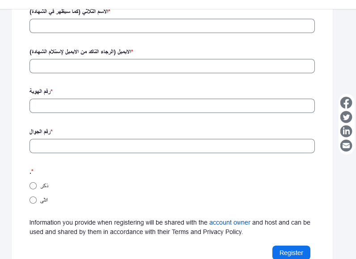Click the mobile number (رقم الجوال) field
This screenshot has height=259, width=356.
(x=172, y=146)
